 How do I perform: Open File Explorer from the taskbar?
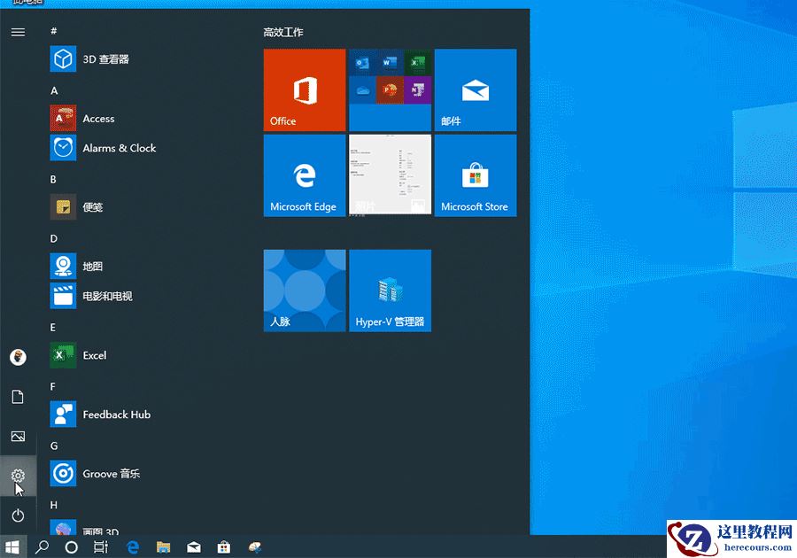click(x=164, y=546)
